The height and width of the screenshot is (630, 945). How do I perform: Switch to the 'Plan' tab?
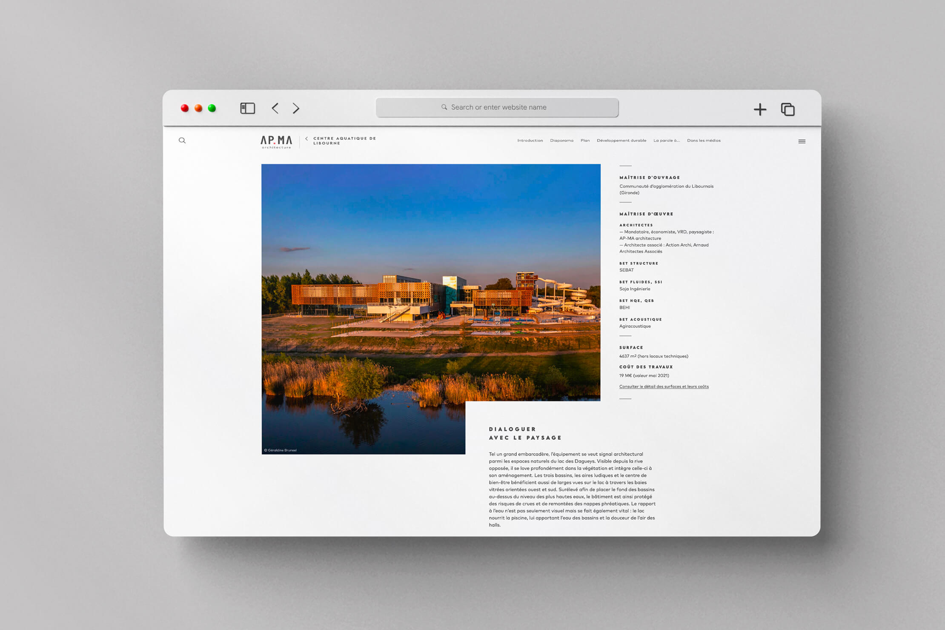(585, 140)
